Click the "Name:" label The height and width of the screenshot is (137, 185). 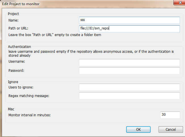(x=13, y=20)
